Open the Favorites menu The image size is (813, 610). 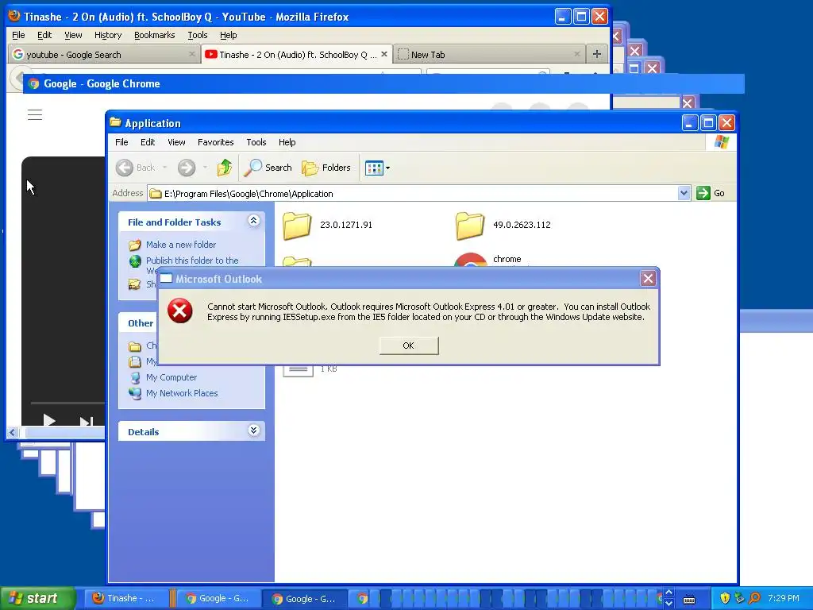[x=215, y=142]
